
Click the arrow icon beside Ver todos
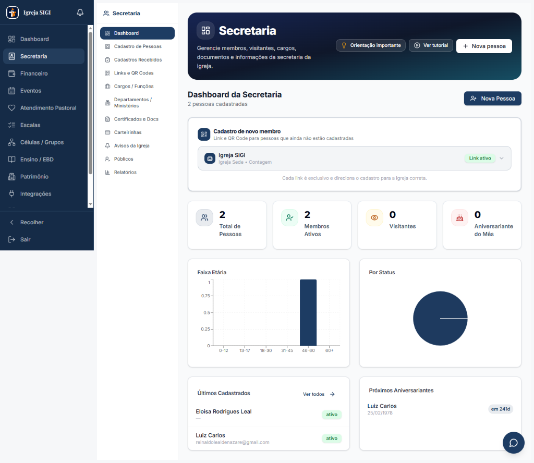click(x=332, y=394)
